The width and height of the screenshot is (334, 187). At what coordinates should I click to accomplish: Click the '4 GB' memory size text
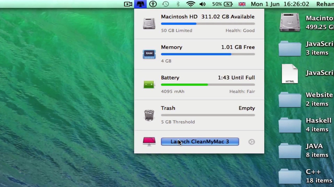(x=166, y=61)
